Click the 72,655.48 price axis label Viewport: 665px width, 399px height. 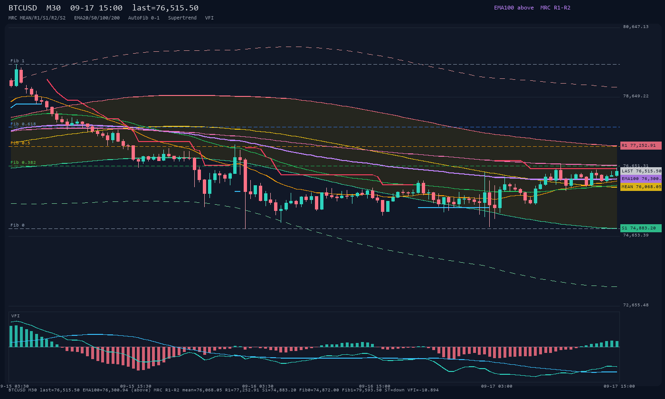click(x=636, y=305)
